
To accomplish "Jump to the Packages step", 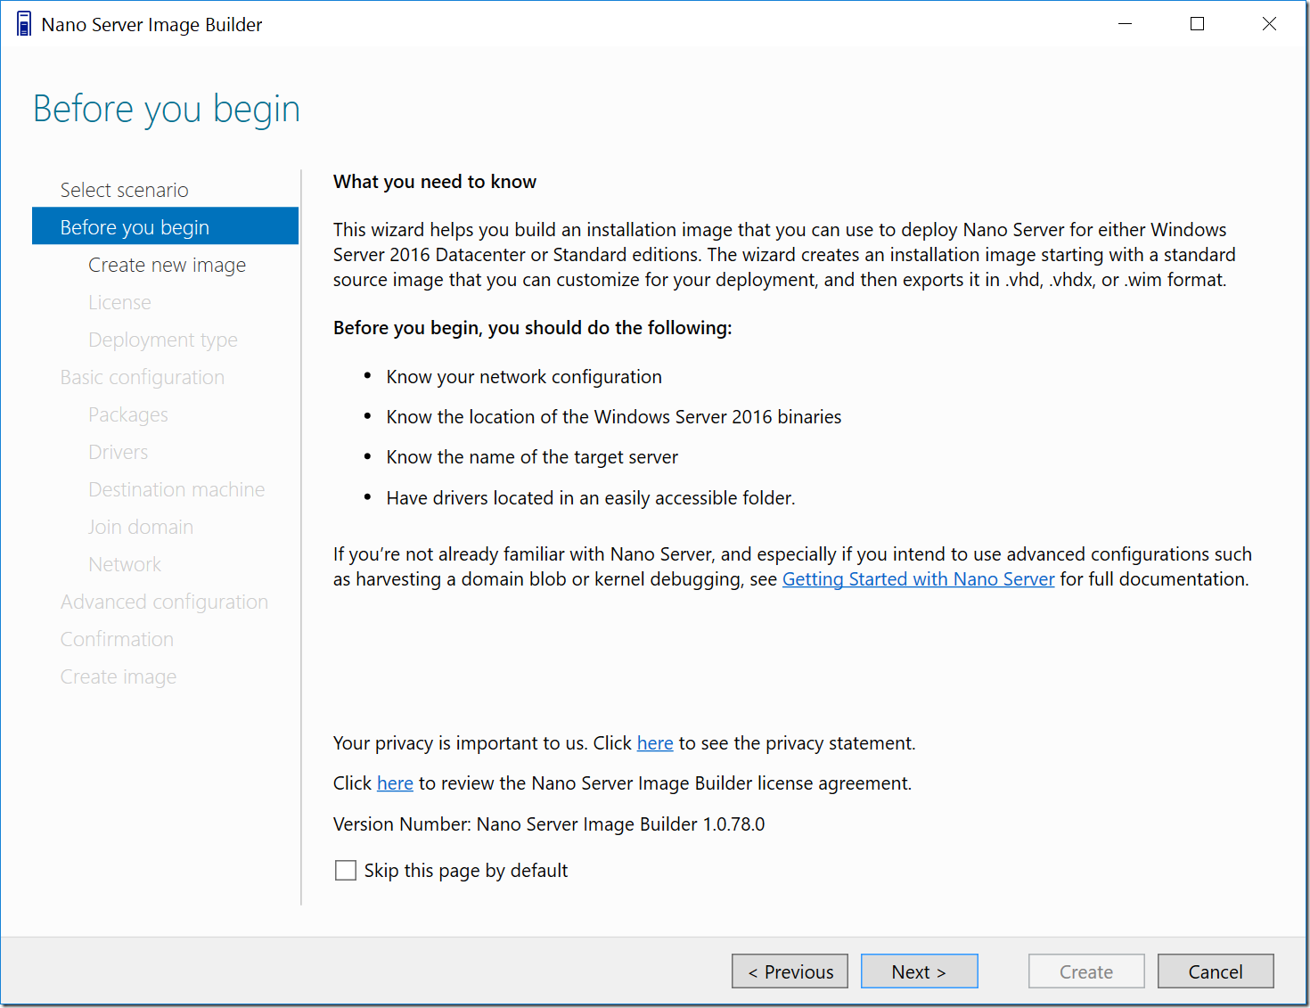I will pyautogui.click(x=128, y=414).
